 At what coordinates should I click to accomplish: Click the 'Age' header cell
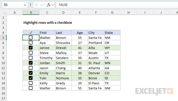pos(80,33)
